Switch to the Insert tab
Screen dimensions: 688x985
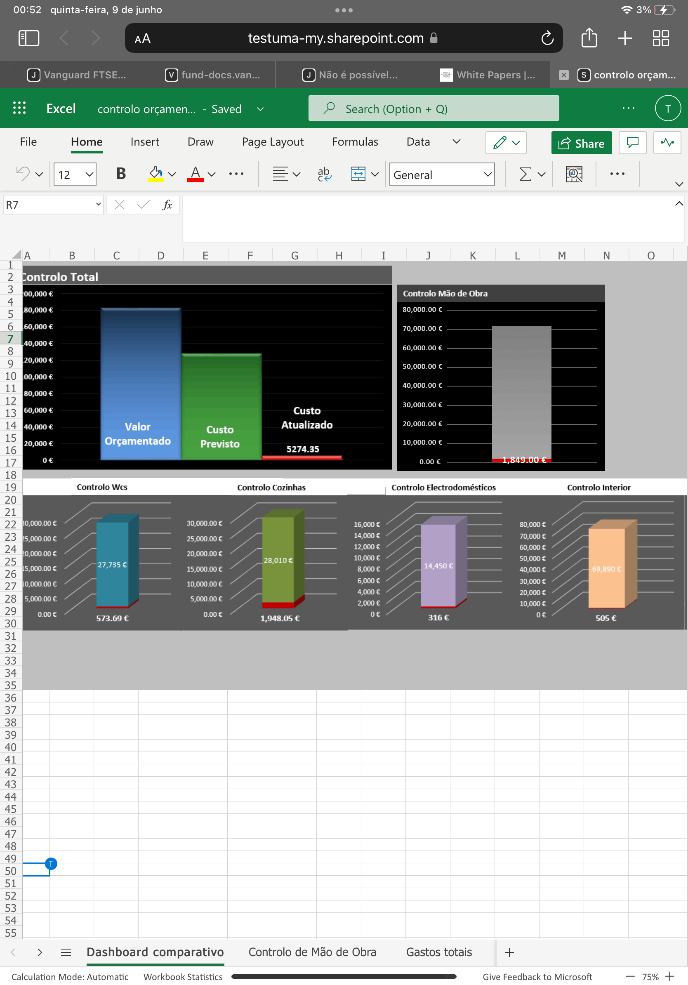click(144, 141)
